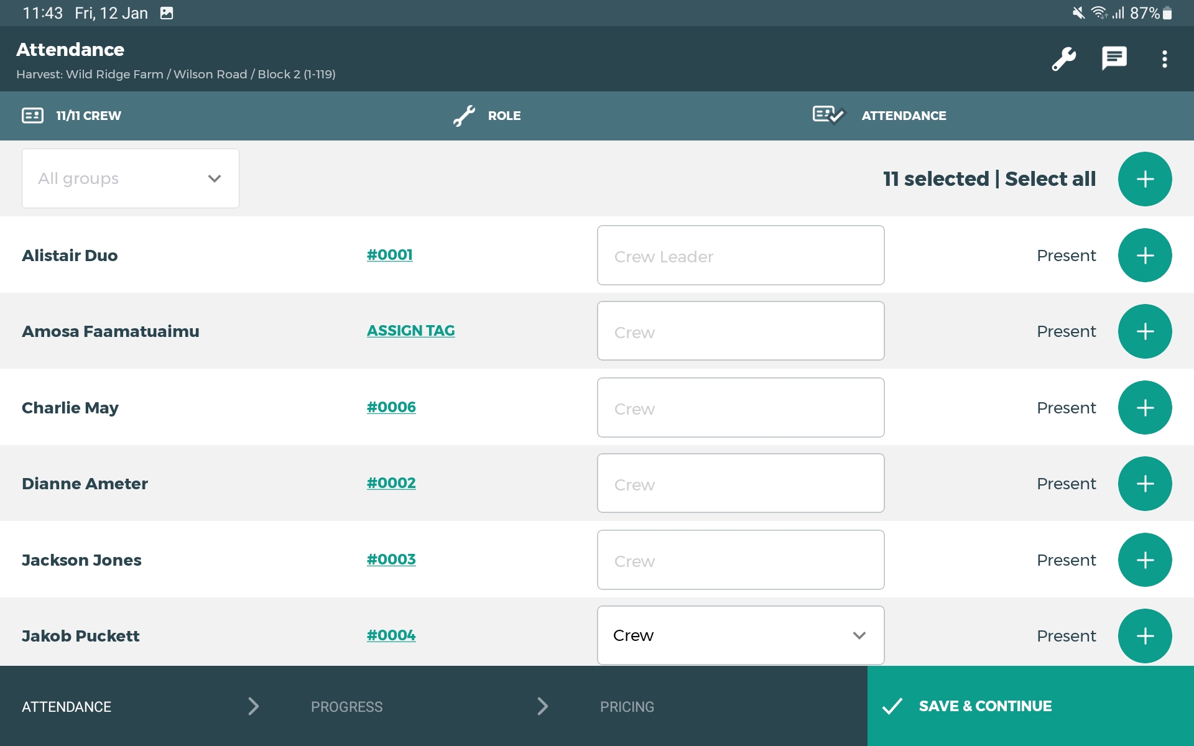This screenshot has width=1194, height=746.
Task: Expand the All groups dropdown
Action: point(131,178)
